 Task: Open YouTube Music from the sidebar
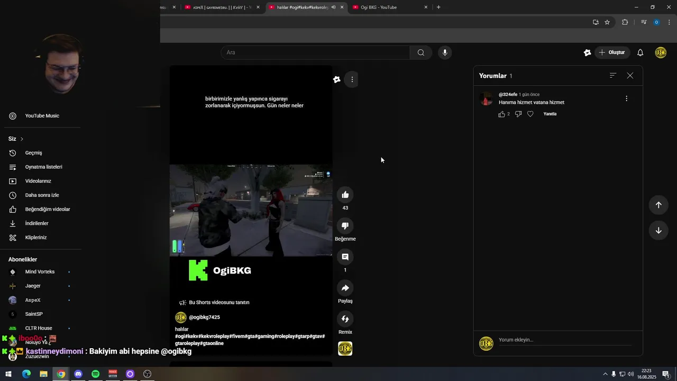coord(41,116)
